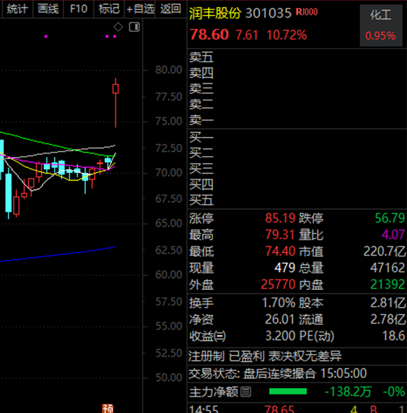Click 外盘 value 25770
This screenshot has height=413, width=407.
[278, 284]
